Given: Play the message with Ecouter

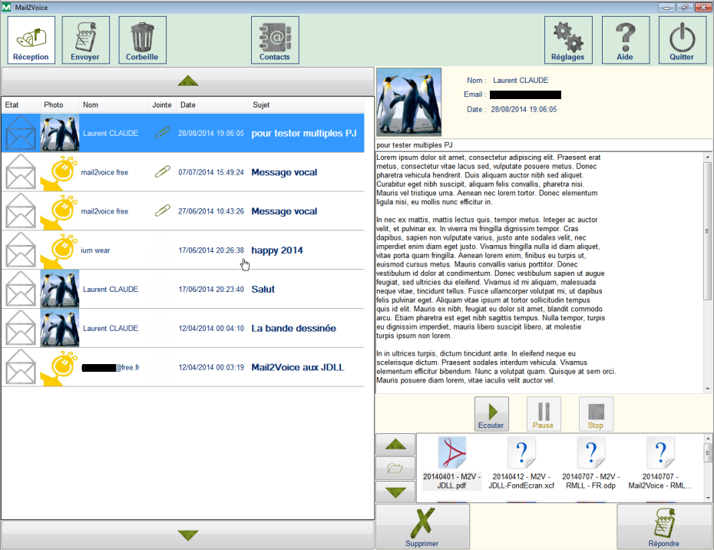Looking at the screenshot, I should 491,414.
